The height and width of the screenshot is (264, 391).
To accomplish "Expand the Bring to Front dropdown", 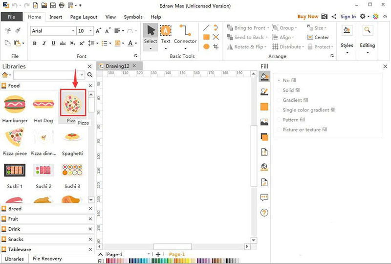I will point(268,28).
